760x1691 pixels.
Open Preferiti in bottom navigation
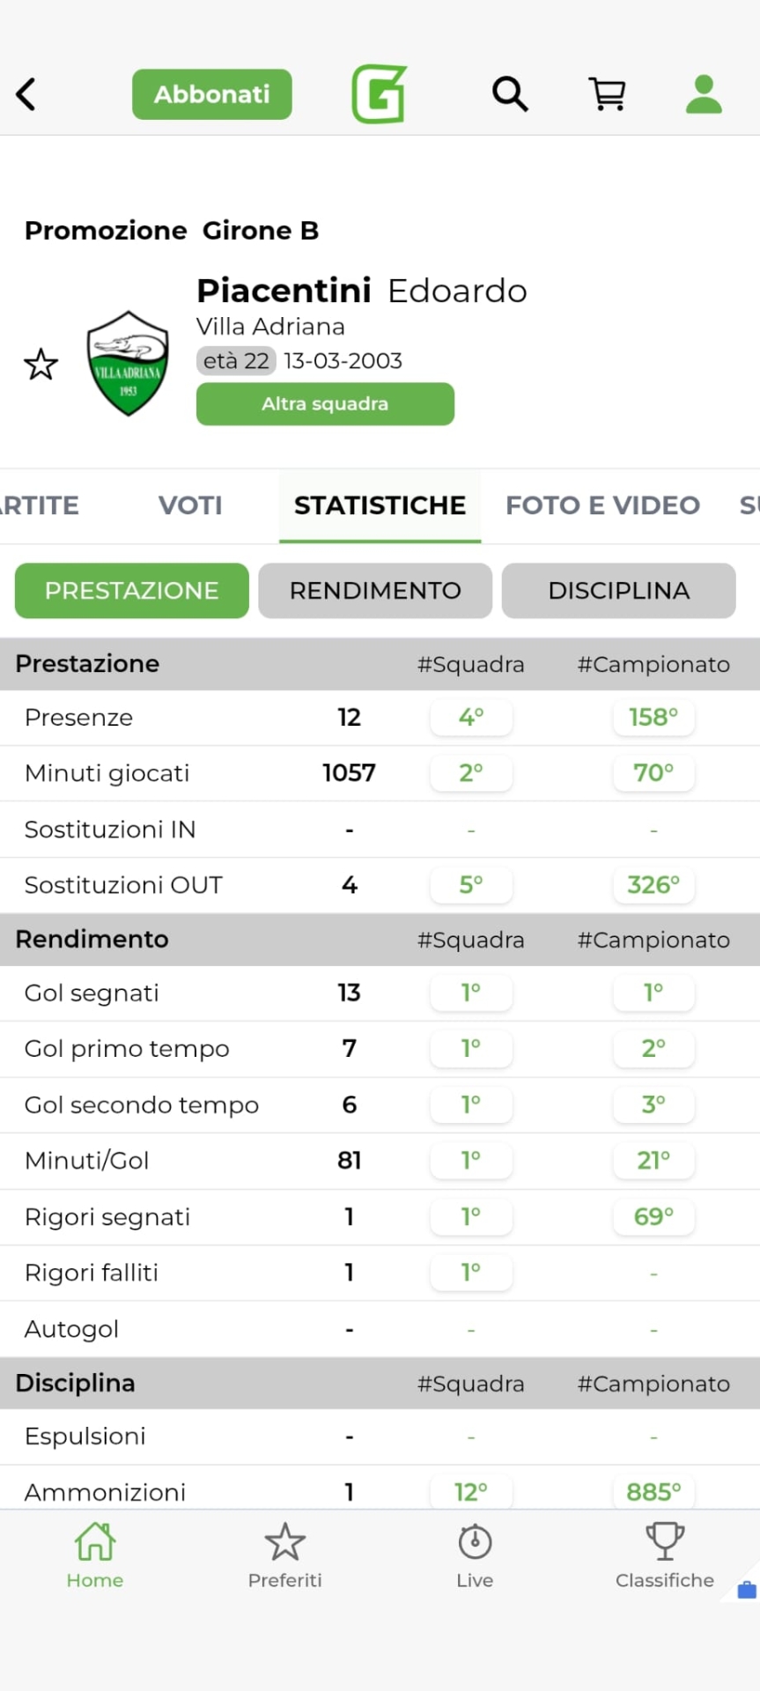[x=284, y=1555]
